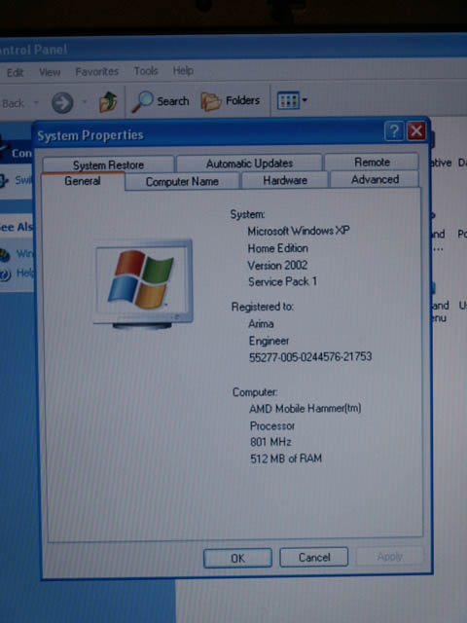Open the Remote tab
This screenshot has height=623, width=467.
point(372,163)
